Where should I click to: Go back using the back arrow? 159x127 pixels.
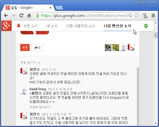(x=6, y=16)
